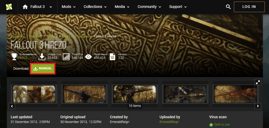Open the super mutants gallery thumbnail
The width and height of the screenshot is (269, 128).
coord(34,94)
